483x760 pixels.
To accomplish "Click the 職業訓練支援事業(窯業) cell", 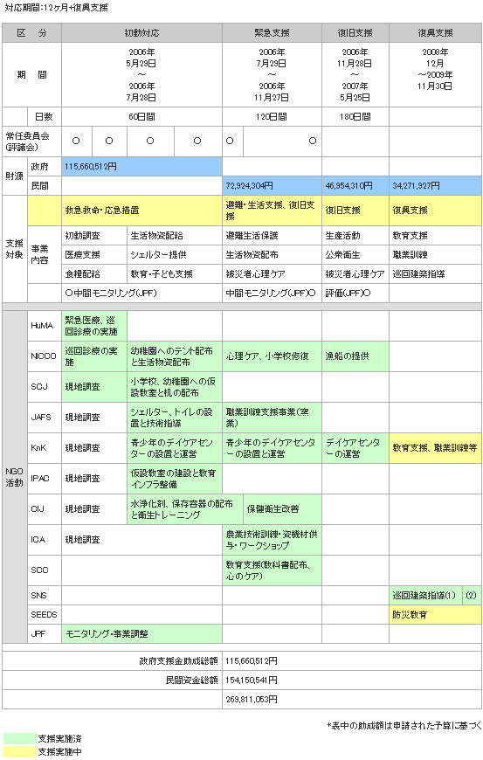I will [272, 418].
